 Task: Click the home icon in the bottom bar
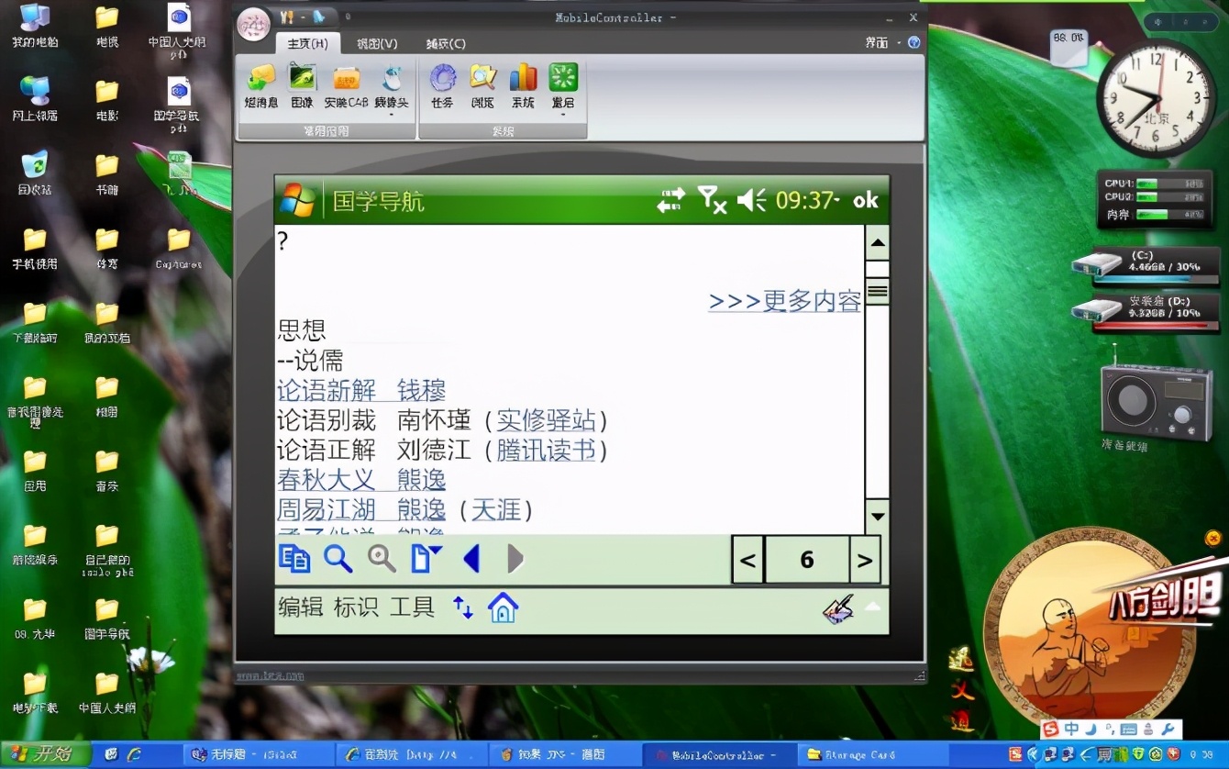pos(503,607)
